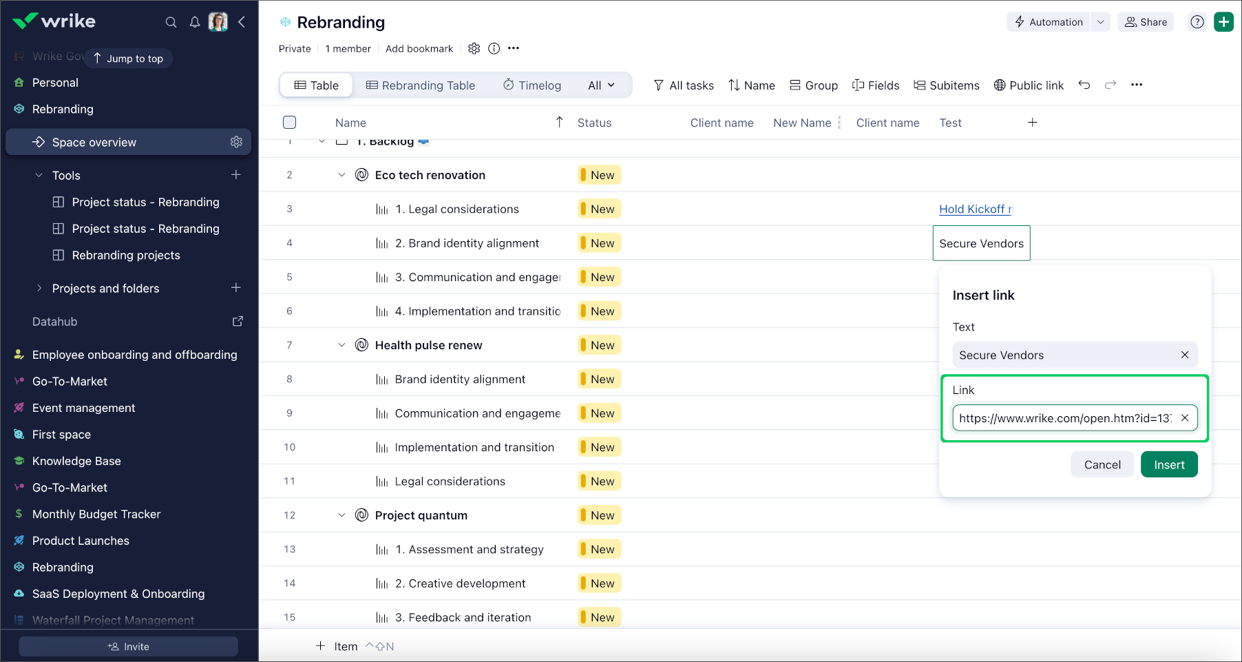Open the search magnifier in sidebar

pos(171,22)
